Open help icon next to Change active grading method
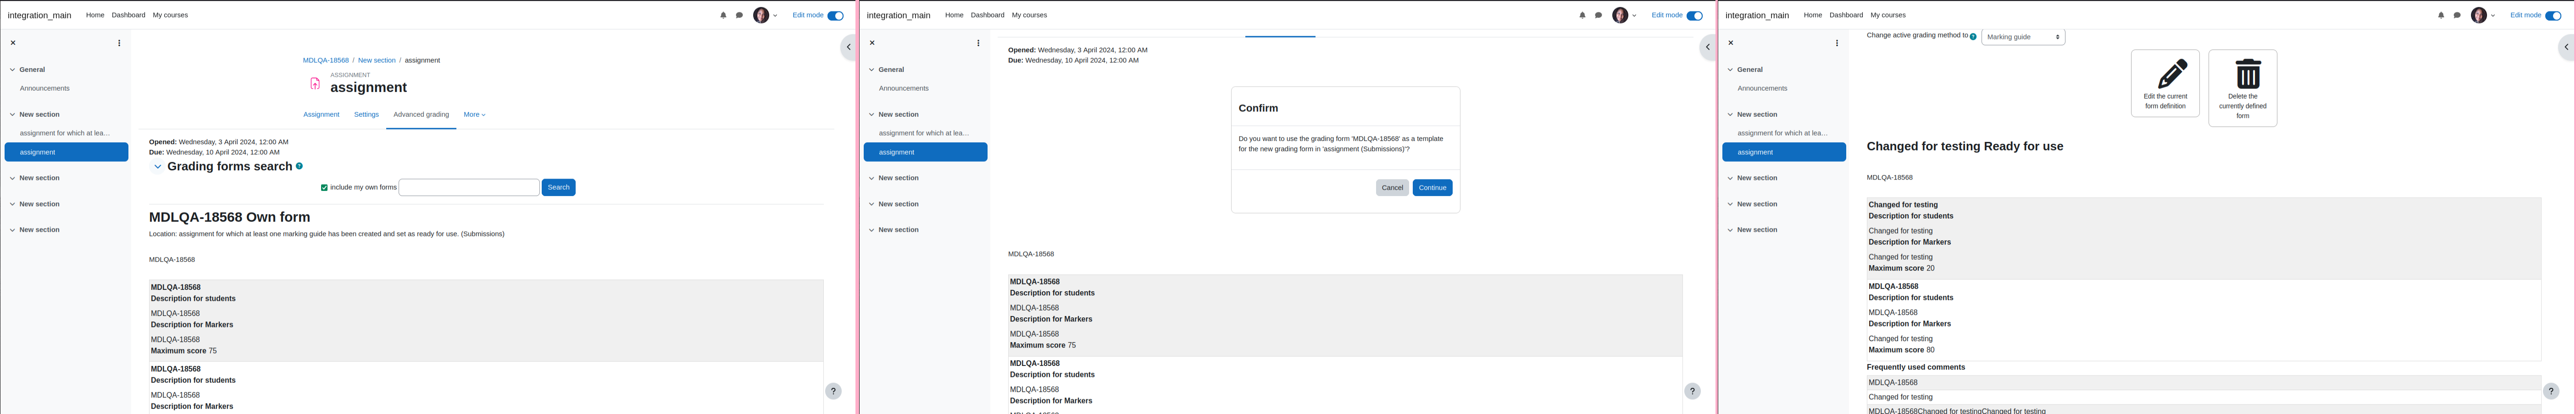 (x=1973, y=37)
